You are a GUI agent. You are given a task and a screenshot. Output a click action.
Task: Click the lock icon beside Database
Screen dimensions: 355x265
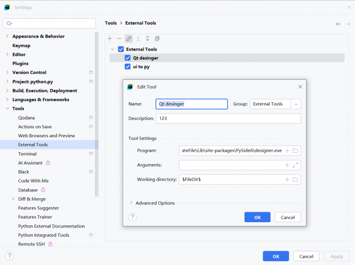43,190
